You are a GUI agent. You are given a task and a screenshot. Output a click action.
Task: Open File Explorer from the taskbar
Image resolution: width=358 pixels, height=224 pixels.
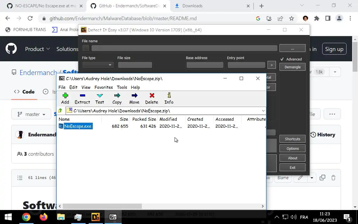61,217
